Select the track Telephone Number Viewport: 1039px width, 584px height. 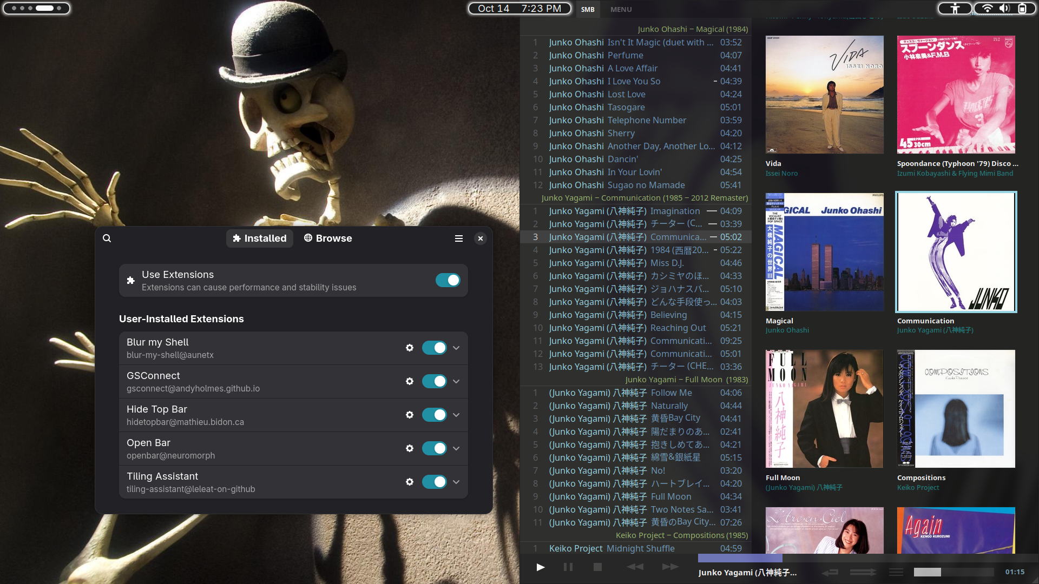[x=646, y=120]
